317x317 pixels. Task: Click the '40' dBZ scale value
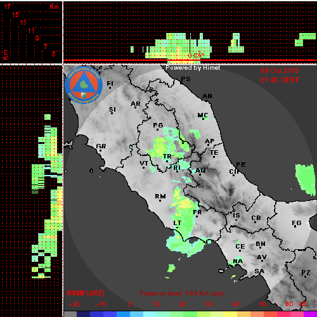click(235, 304)
